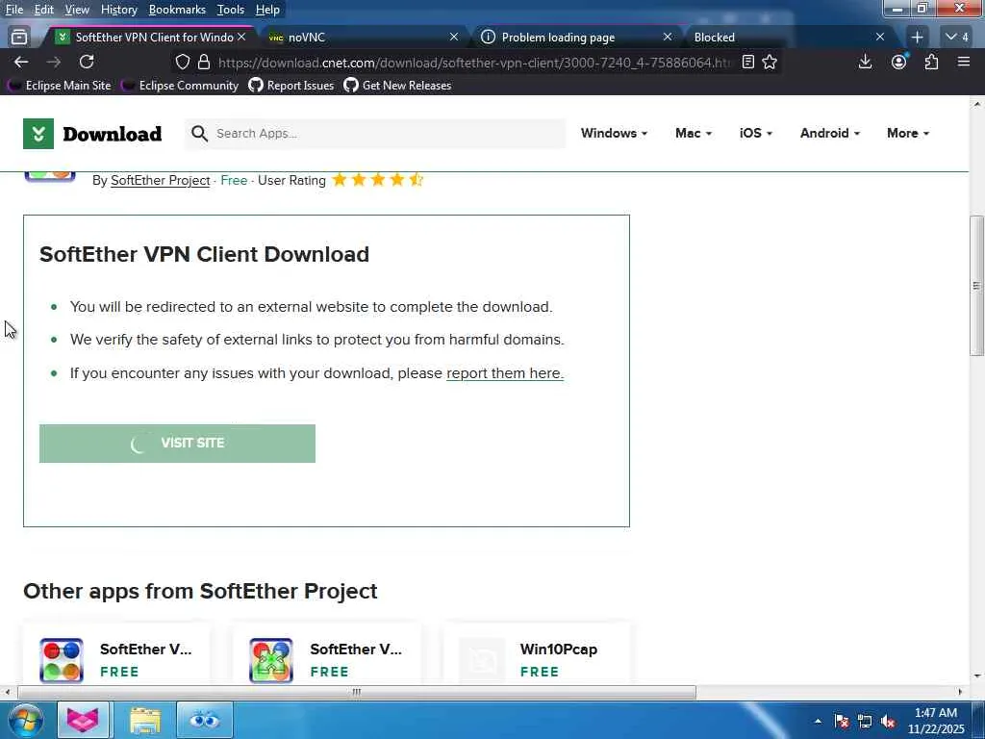Viewport: 985px width, 739px height.
Task: Close the SoftEther VPN Client tab
Action: (241, 38)
